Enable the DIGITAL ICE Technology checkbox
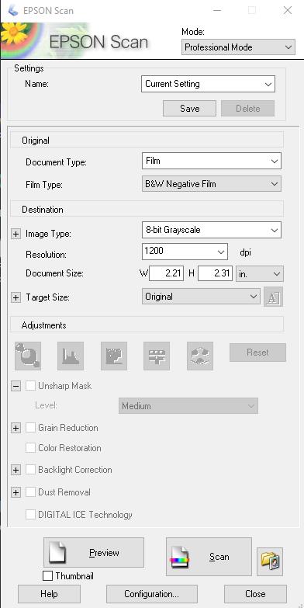 pyautogui.click(x=30, y=515)
